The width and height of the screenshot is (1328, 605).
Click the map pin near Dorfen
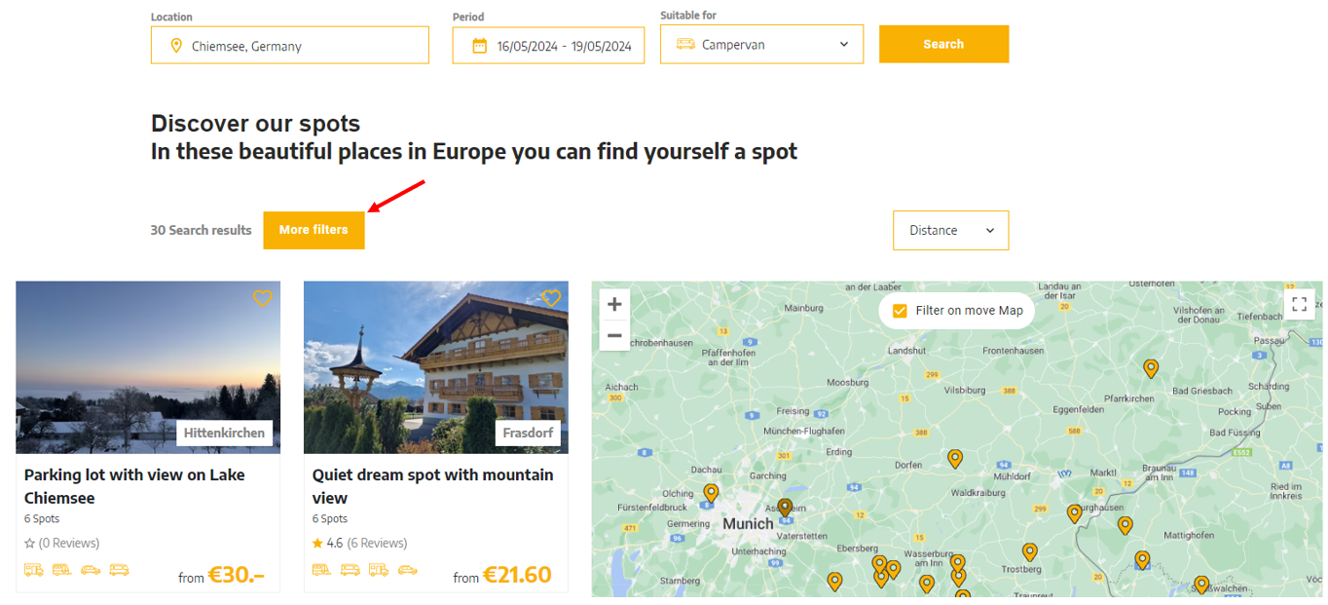[955, 458]
